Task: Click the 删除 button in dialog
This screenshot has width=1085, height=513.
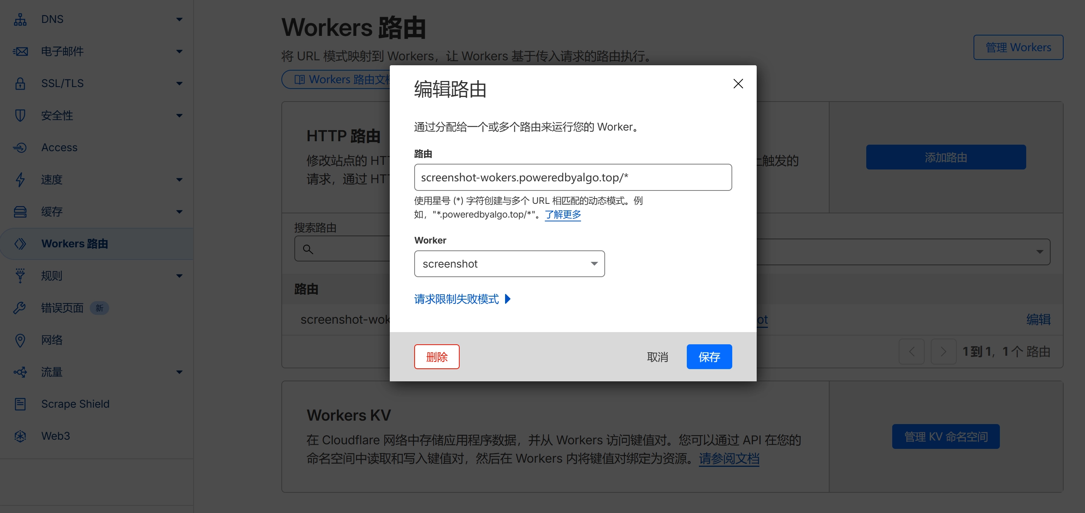Action: click(x=437, y=357)
